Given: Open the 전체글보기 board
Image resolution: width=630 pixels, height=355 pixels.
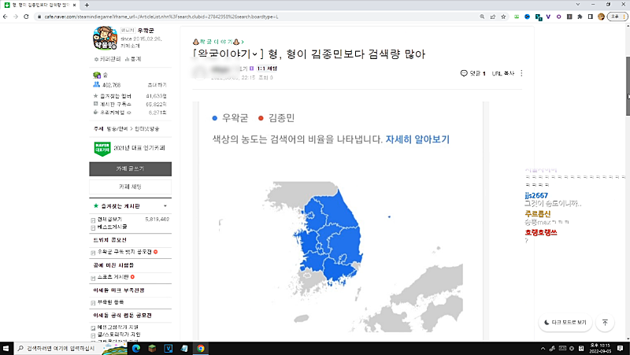Looking at the screenshot, I should (x=109, y=220).
